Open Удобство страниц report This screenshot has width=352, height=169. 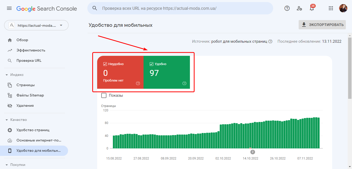[34, 130]
